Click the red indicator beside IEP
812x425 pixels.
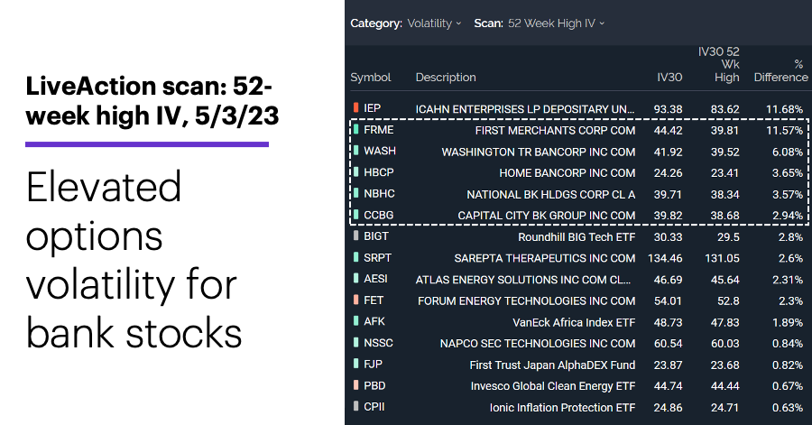(355, 107)
